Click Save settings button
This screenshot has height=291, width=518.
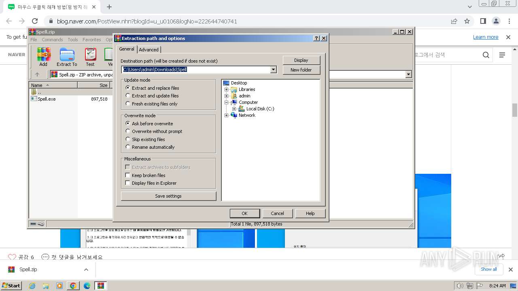click(168, 196)
